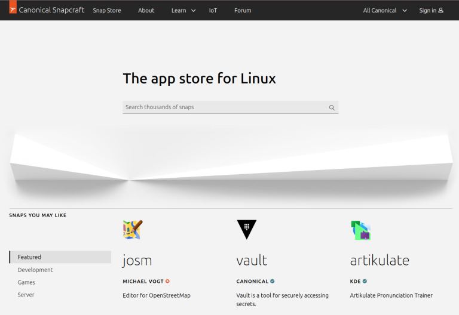Viewport: 459px width, 315px height.
Task: Click star badge next to Michael Vogt
Action: coord(167,282)
